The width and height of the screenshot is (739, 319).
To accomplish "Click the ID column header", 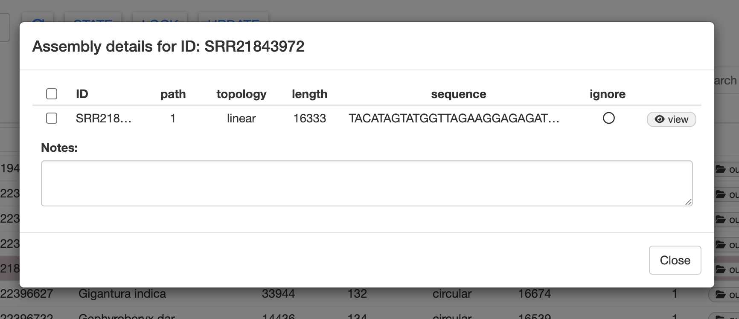I will click(82, 94).
